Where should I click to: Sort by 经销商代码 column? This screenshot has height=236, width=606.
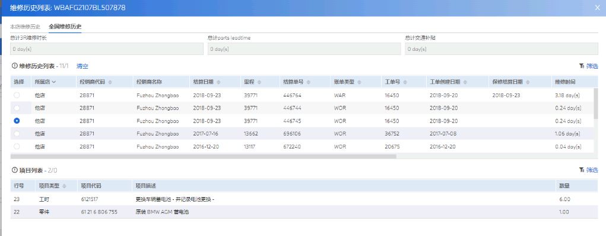(x=110, y=82)
